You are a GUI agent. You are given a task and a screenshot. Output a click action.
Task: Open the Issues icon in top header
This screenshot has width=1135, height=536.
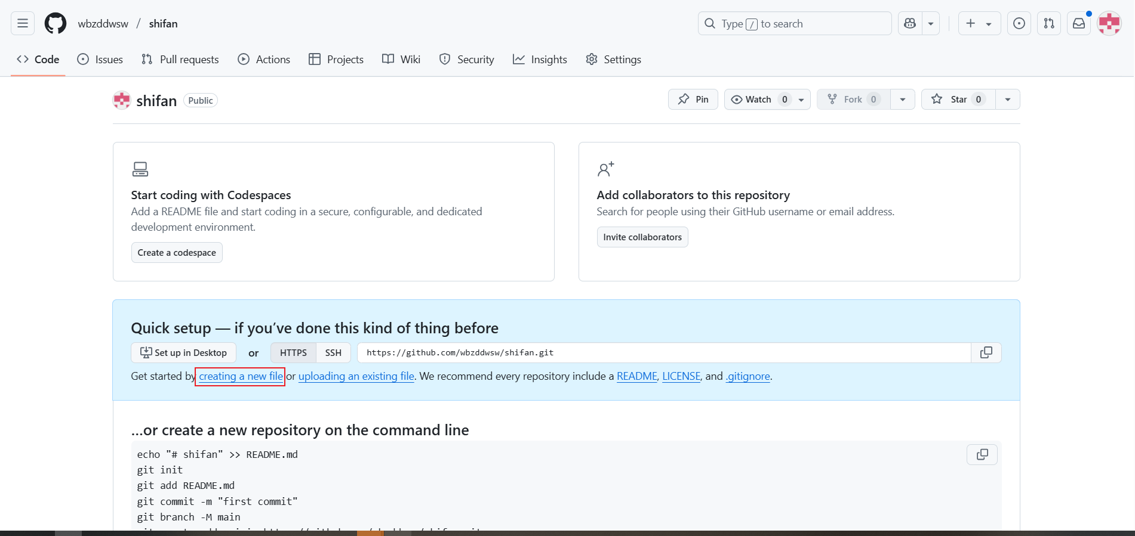tap(1019, 23)
